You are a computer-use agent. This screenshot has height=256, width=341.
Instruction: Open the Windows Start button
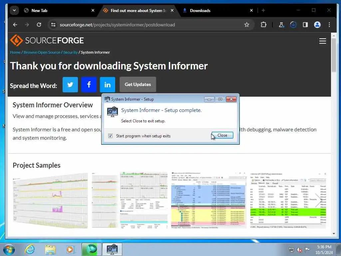click(9, 249)
